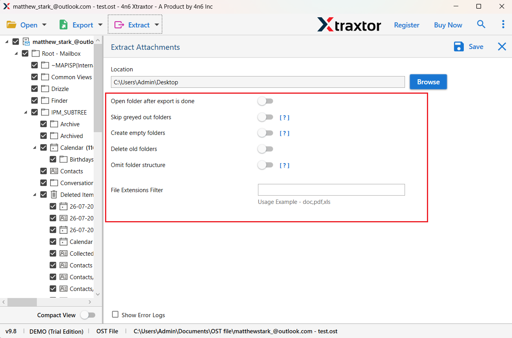Click the Register link

click(407, 25)
